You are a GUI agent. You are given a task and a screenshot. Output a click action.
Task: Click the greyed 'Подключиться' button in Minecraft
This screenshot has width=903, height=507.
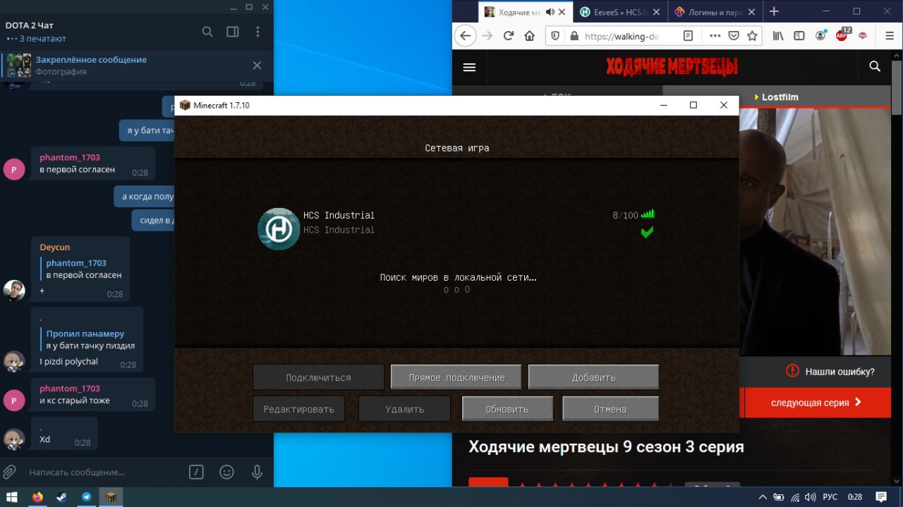pos(318,377)
